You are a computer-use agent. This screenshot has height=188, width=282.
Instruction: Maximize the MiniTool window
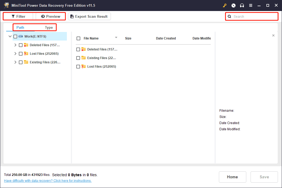point(267,5)
